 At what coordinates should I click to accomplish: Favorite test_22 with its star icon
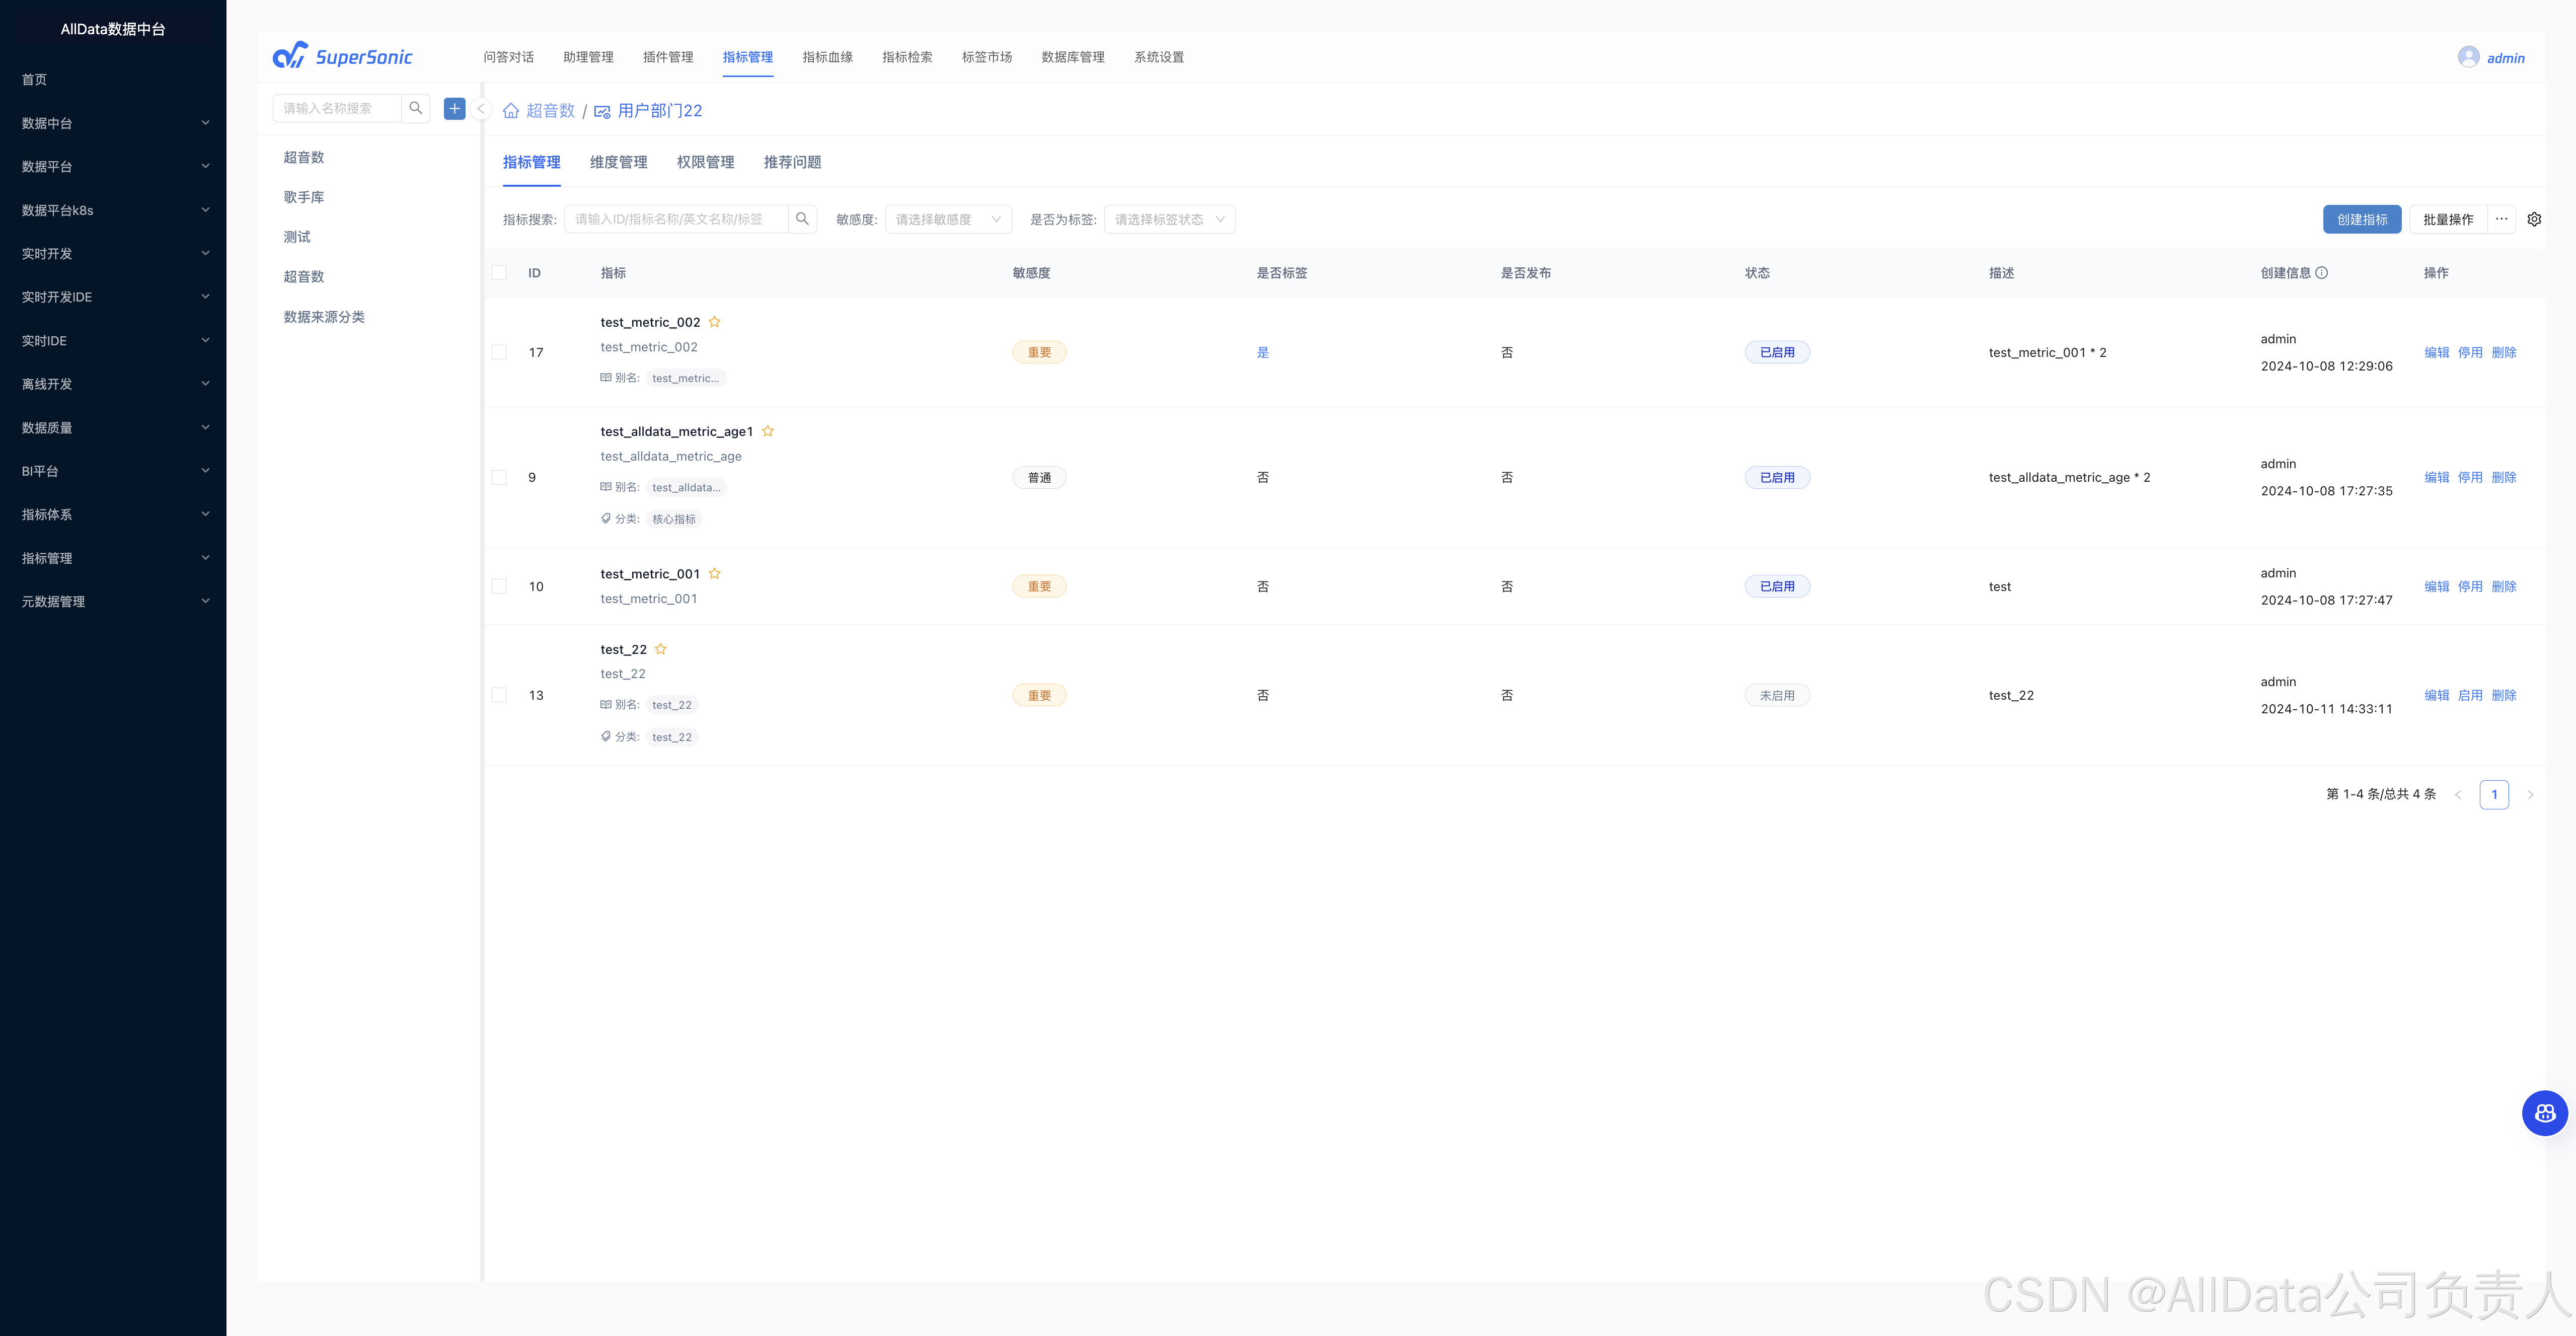pos(660,649)
